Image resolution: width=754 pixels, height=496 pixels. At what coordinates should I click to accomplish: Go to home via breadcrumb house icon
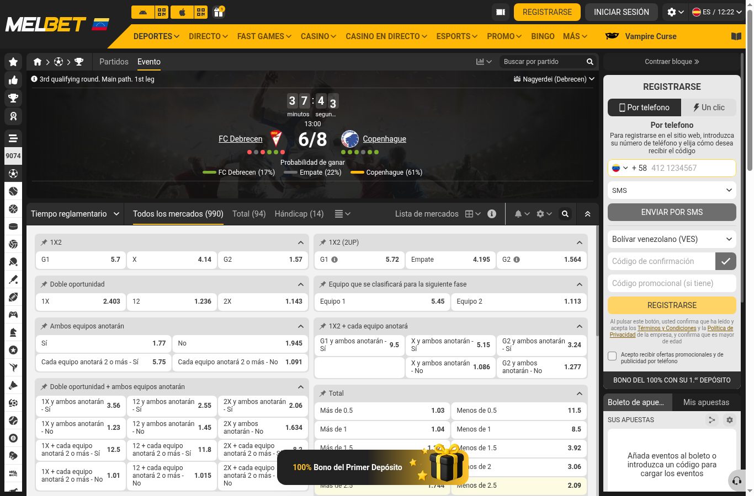[x=38, y=62]
